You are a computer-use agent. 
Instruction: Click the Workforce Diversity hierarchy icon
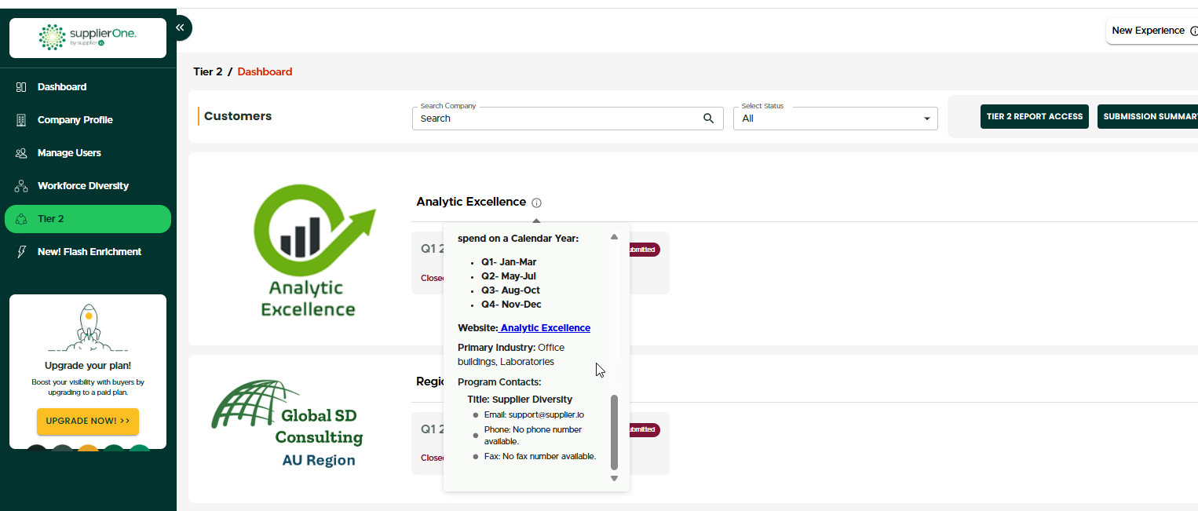(21, 186)
